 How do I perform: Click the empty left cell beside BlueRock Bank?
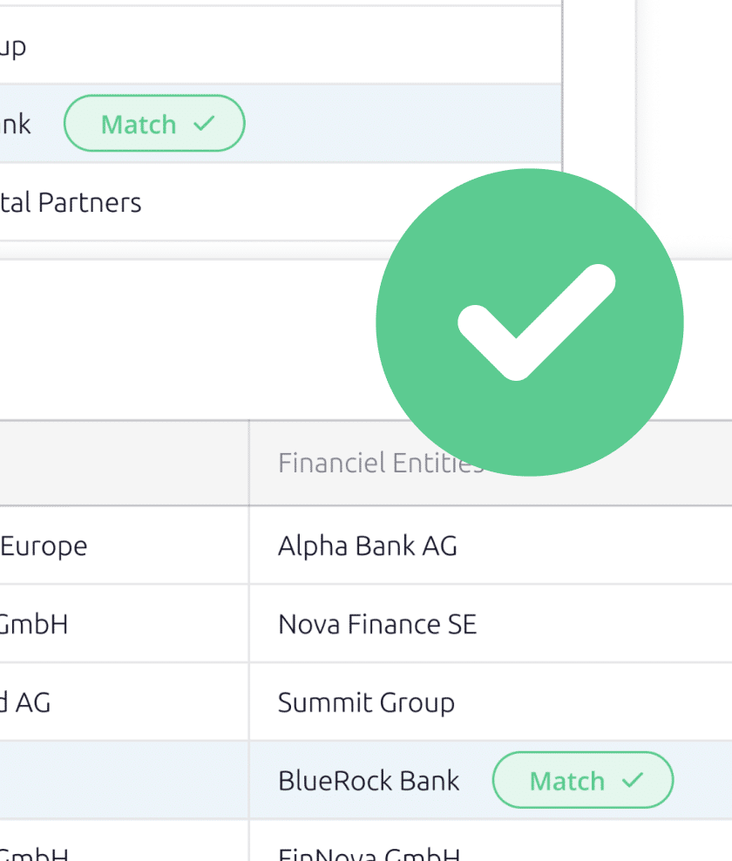click(x=124, y=780)
